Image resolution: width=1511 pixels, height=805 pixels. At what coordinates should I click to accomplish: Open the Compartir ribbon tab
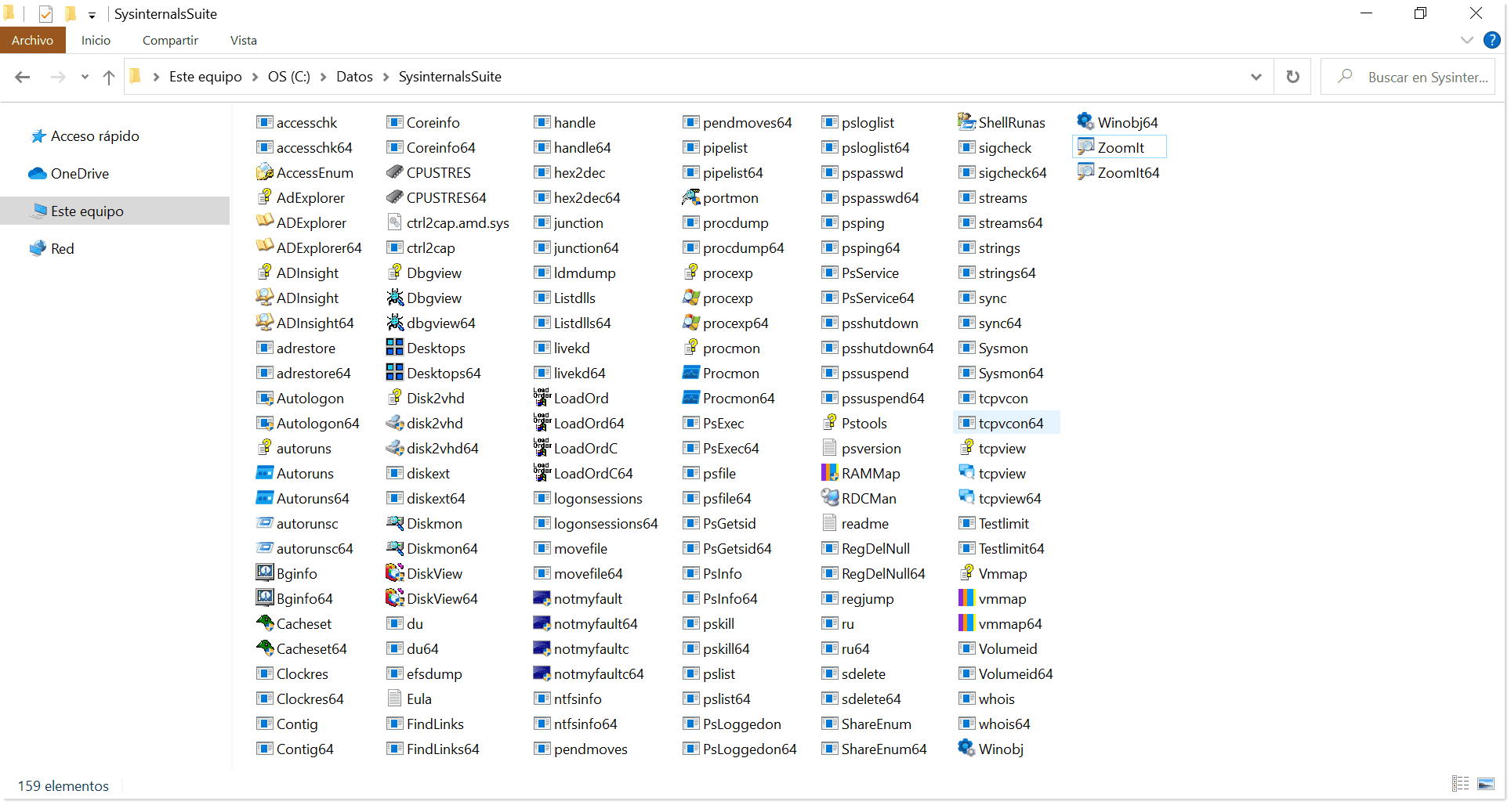pos(170,40)
